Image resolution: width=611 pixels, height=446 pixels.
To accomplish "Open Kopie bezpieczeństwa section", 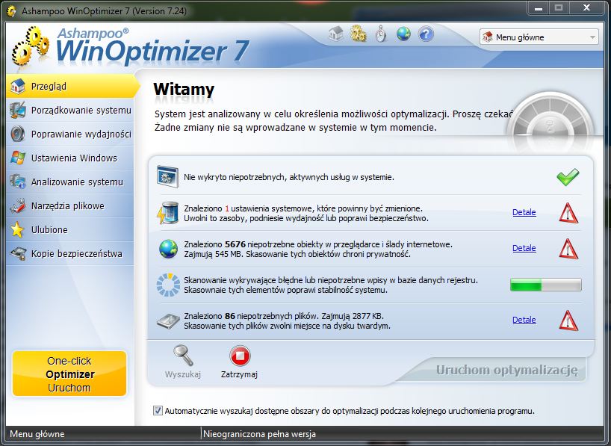I will pos(70,253).
